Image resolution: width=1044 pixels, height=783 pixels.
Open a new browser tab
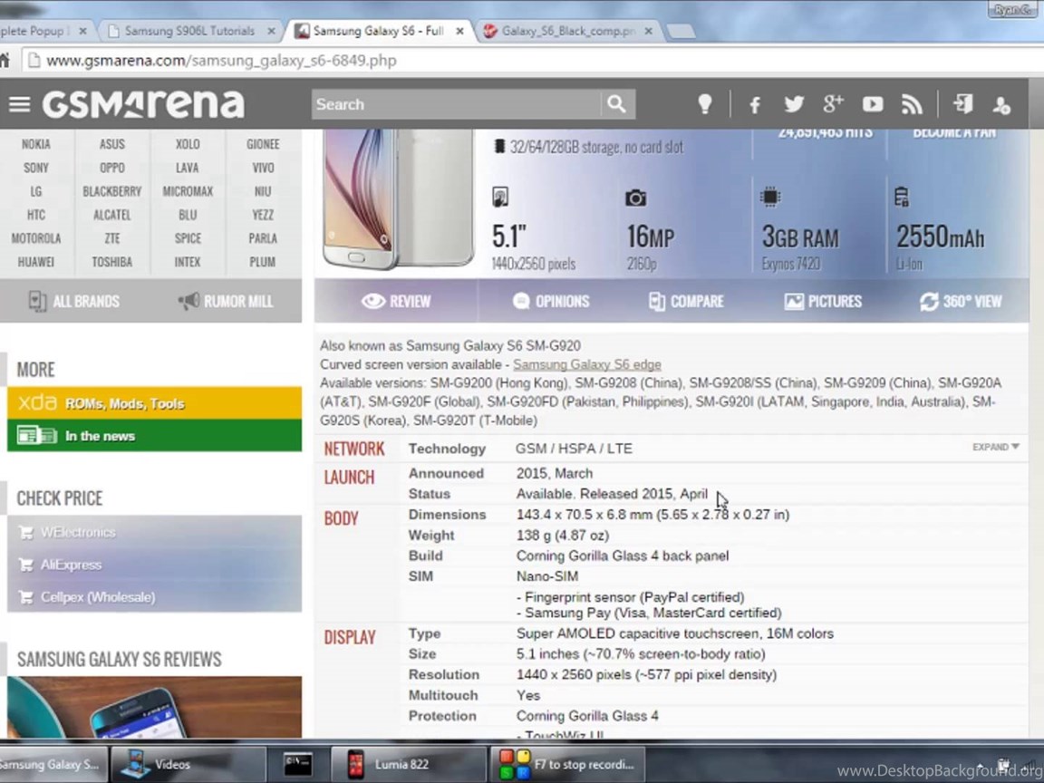681,32
